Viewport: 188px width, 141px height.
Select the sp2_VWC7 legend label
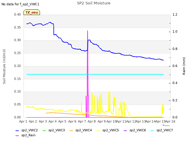click(165, 130)
